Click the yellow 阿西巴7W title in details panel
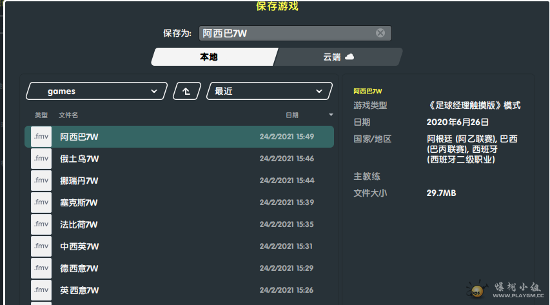 [368, 92]
